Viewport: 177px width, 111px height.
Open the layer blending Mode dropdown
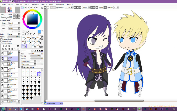(x=14, y=34)
